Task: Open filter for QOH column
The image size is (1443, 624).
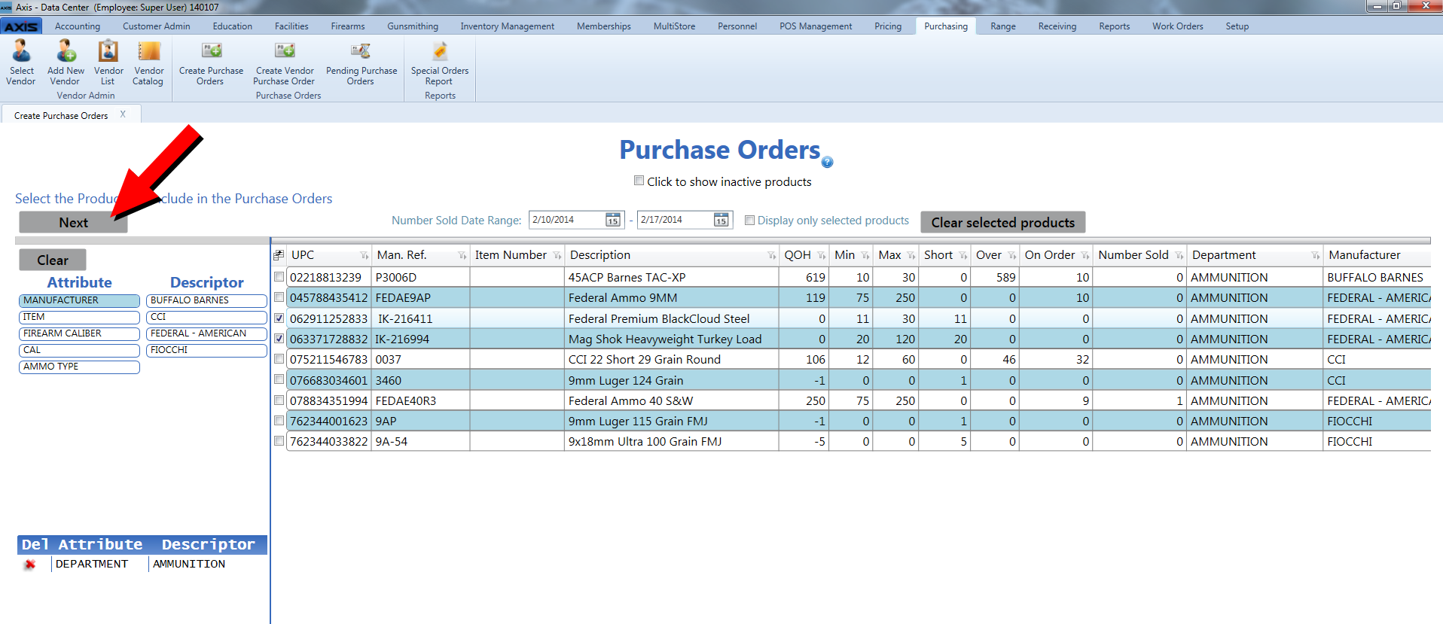Action: [821, 256]
